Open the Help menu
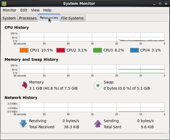Screen dimensions: 170x140 pos(47,10)
